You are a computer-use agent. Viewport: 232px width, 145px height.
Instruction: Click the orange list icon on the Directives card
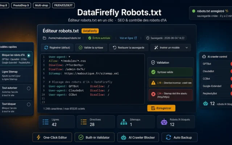(84, 122)
